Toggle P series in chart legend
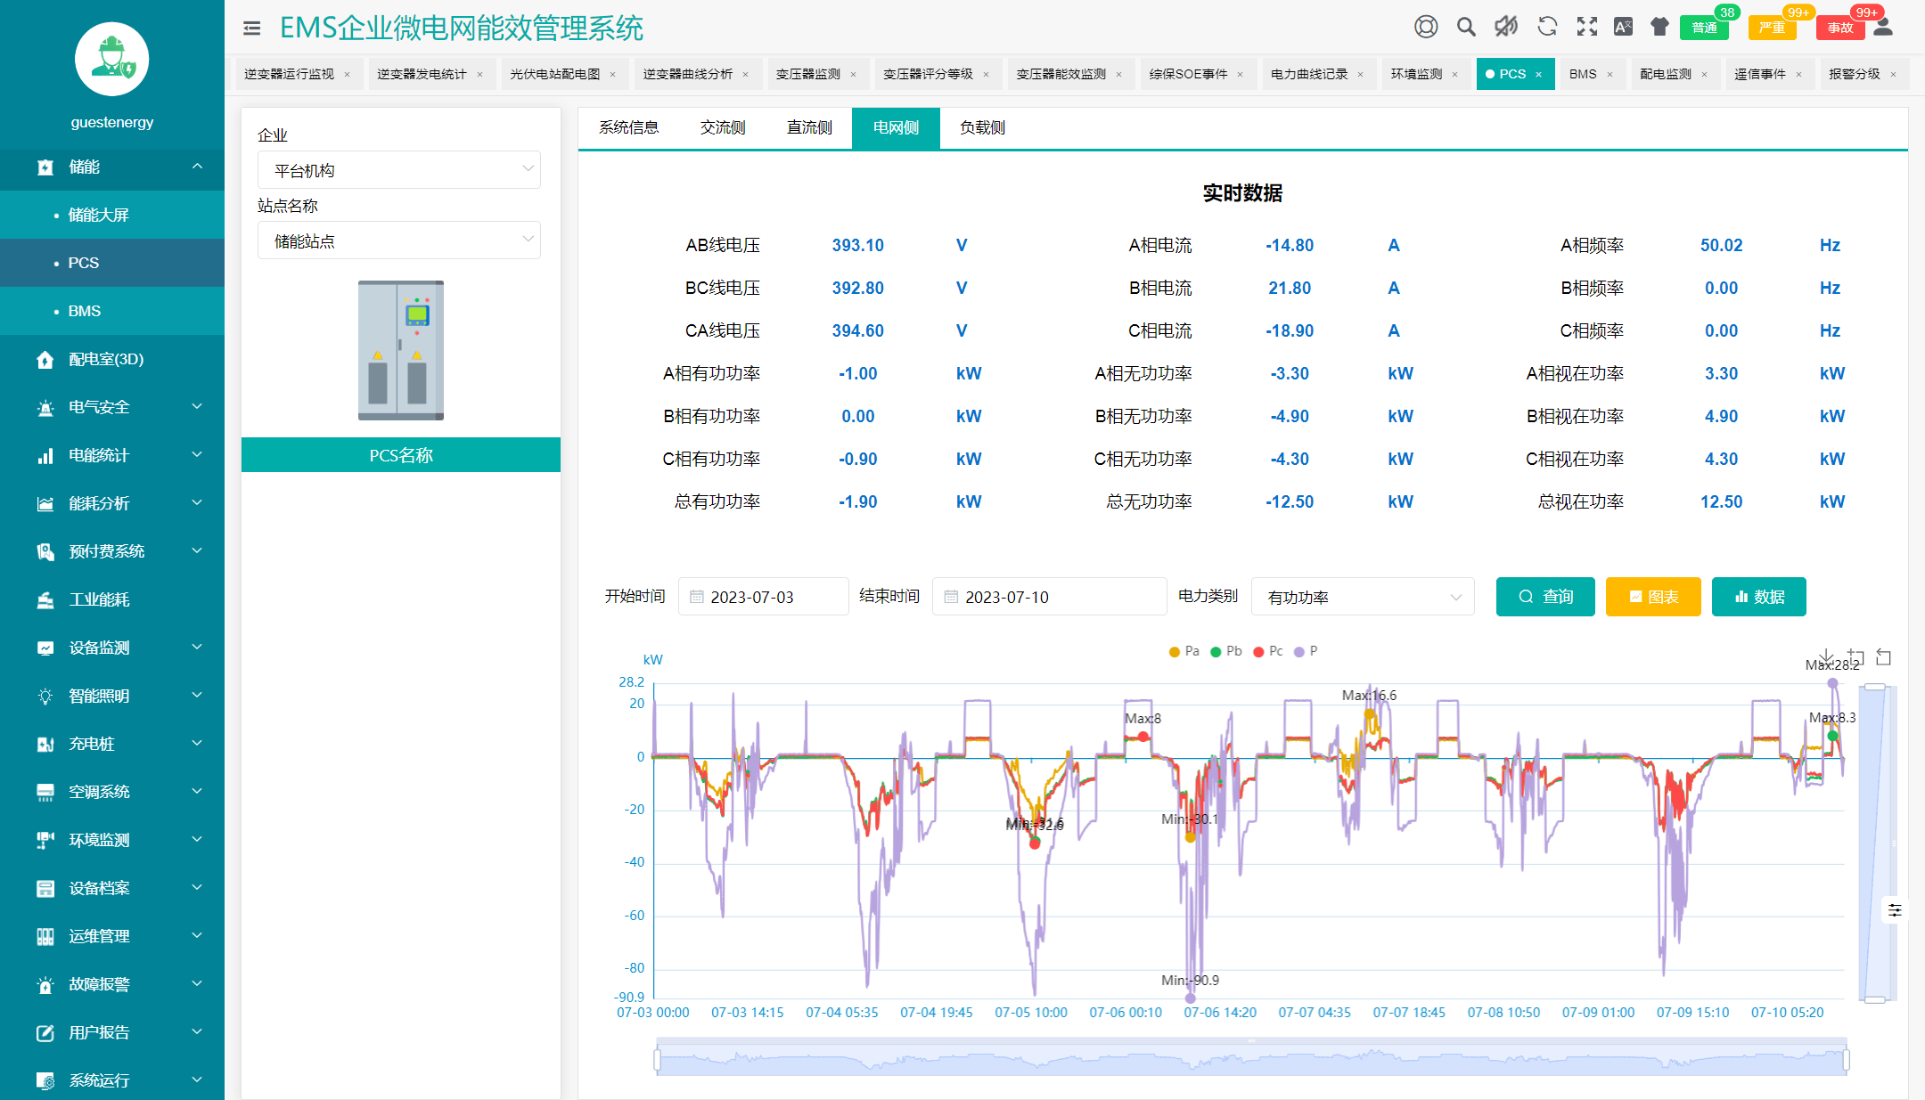The width and height of the screenshot is (1925, 1100). pyautogui.click(x=1307, y=651)
